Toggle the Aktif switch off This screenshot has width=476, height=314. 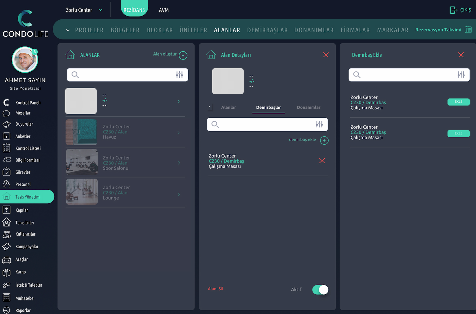tap(320, 290)
